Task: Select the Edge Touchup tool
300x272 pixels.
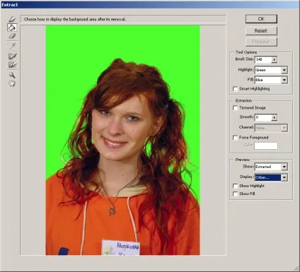Action: tap(12, 64)
